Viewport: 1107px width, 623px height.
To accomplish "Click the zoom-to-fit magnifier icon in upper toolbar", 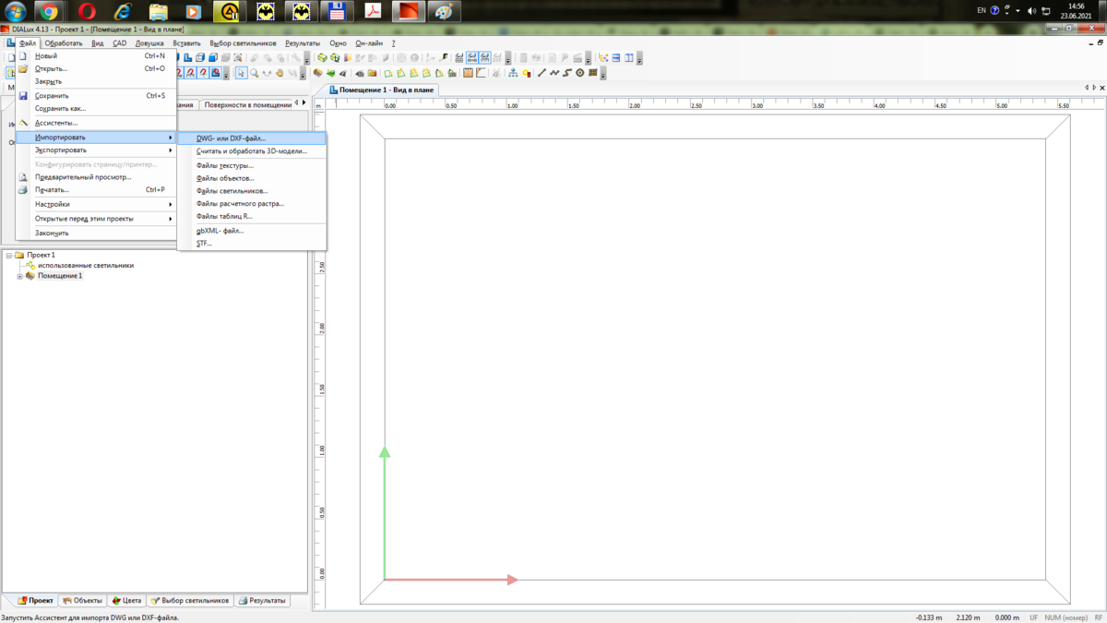I will click(x=238, y=57).
